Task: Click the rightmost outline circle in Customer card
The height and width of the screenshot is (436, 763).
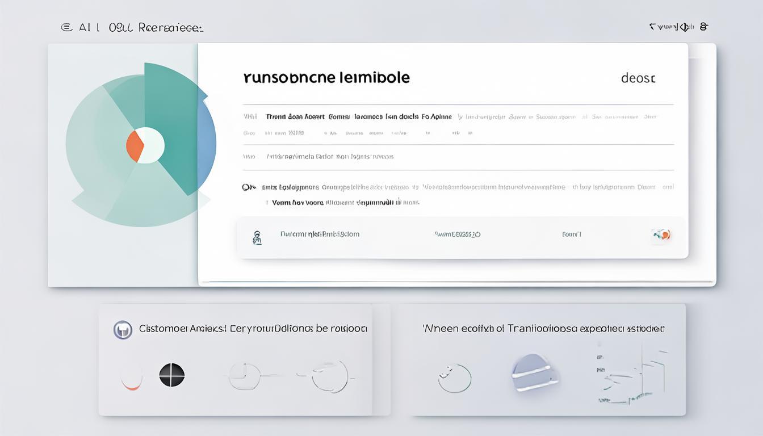Action: (330, 376)
